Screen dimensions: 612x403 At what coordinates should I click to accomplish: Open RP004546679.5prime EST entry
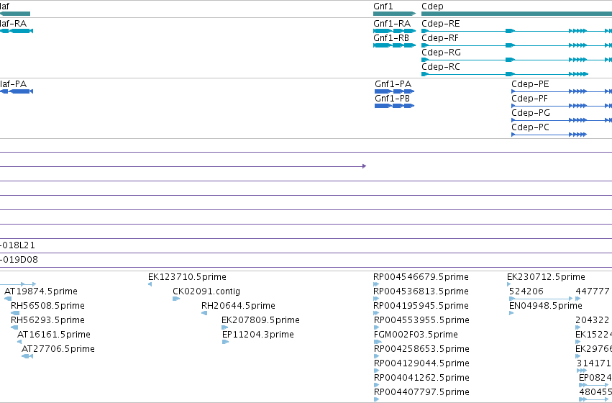pyautogui.click(x=421, y=277)
